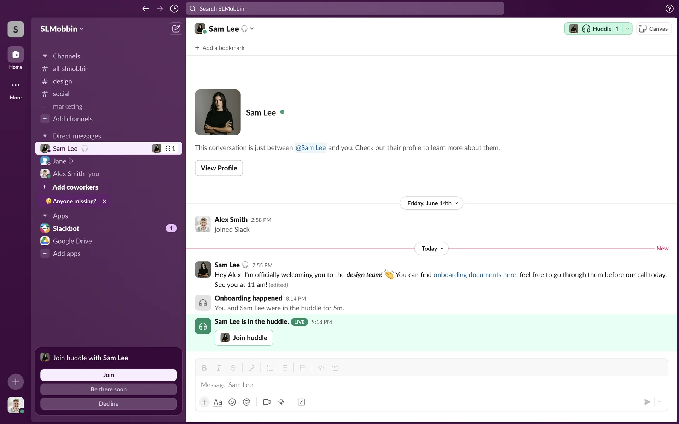
Task: Toggle strikethrough formatting
Action: [x=233, y=368]
